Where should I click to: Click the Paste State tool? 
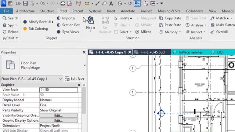pyautogui.click(x=170, y=25)
